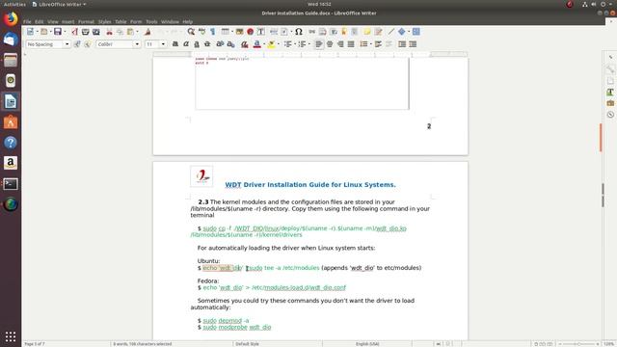This screenshot has width=617, height=347.
Task: Set Align Left paragraph alignment
Action: [x=319, y=44]
